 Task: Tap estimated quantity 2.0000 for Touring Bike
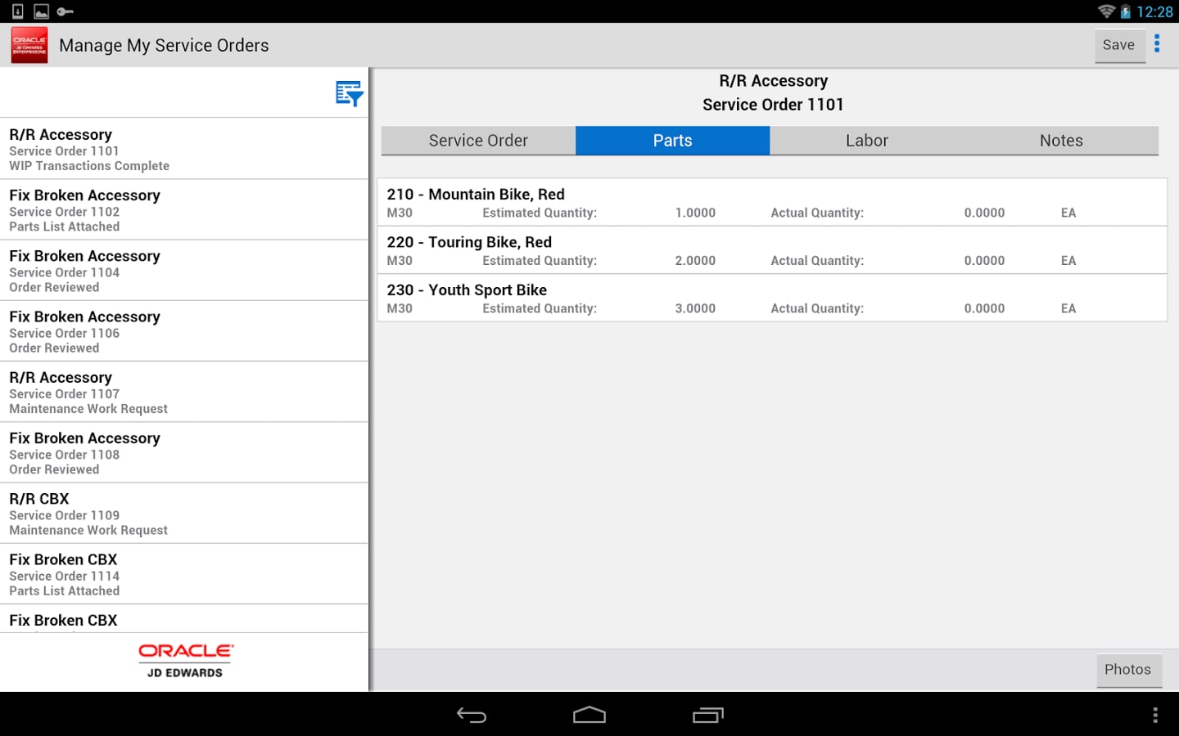[x=695, y=261]
